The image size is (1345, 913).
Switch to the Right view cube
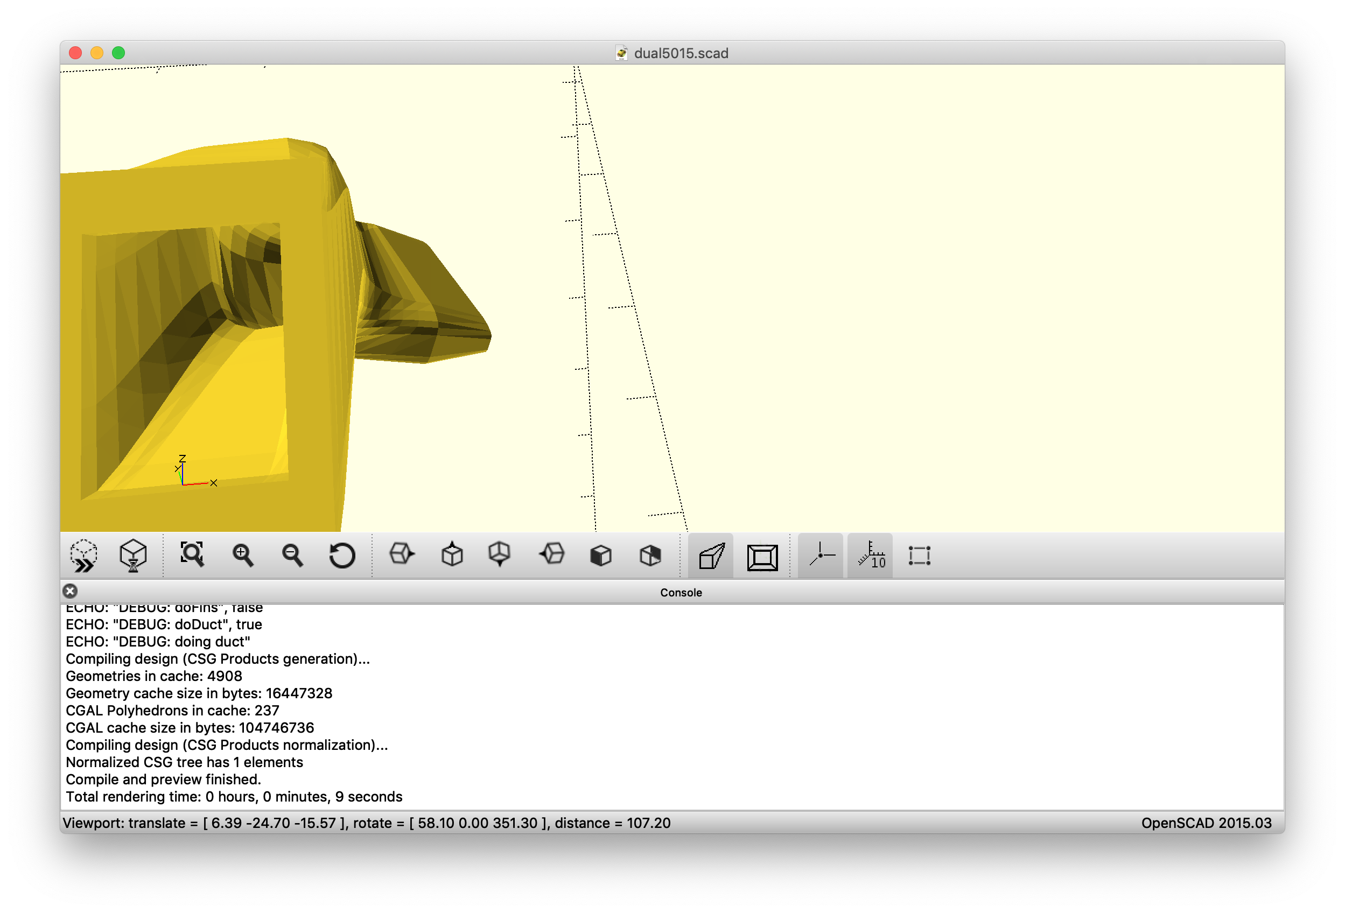[402, 554]
